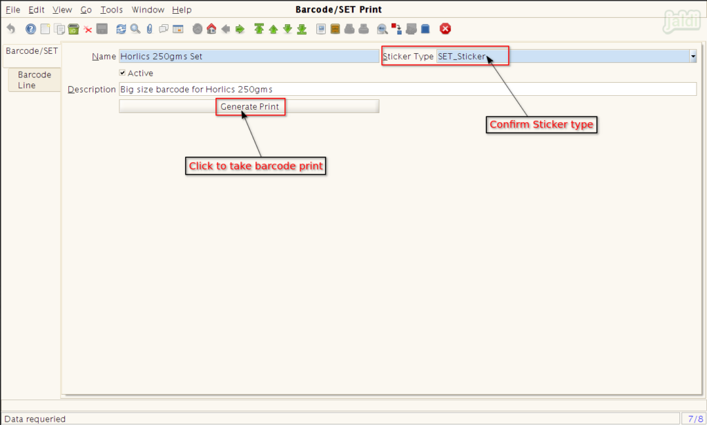The height and width of the screenshot is (425, 707).
Task: Click into the Name field
Action: (x=249, y=57)
